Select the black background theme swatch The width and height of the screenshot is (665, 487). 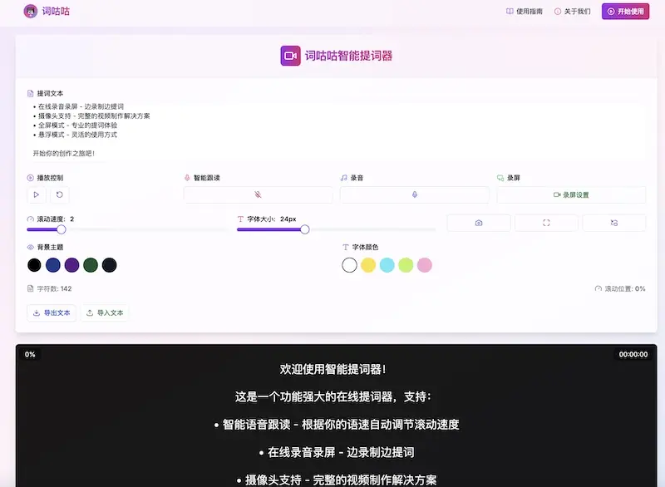[34, 265]
